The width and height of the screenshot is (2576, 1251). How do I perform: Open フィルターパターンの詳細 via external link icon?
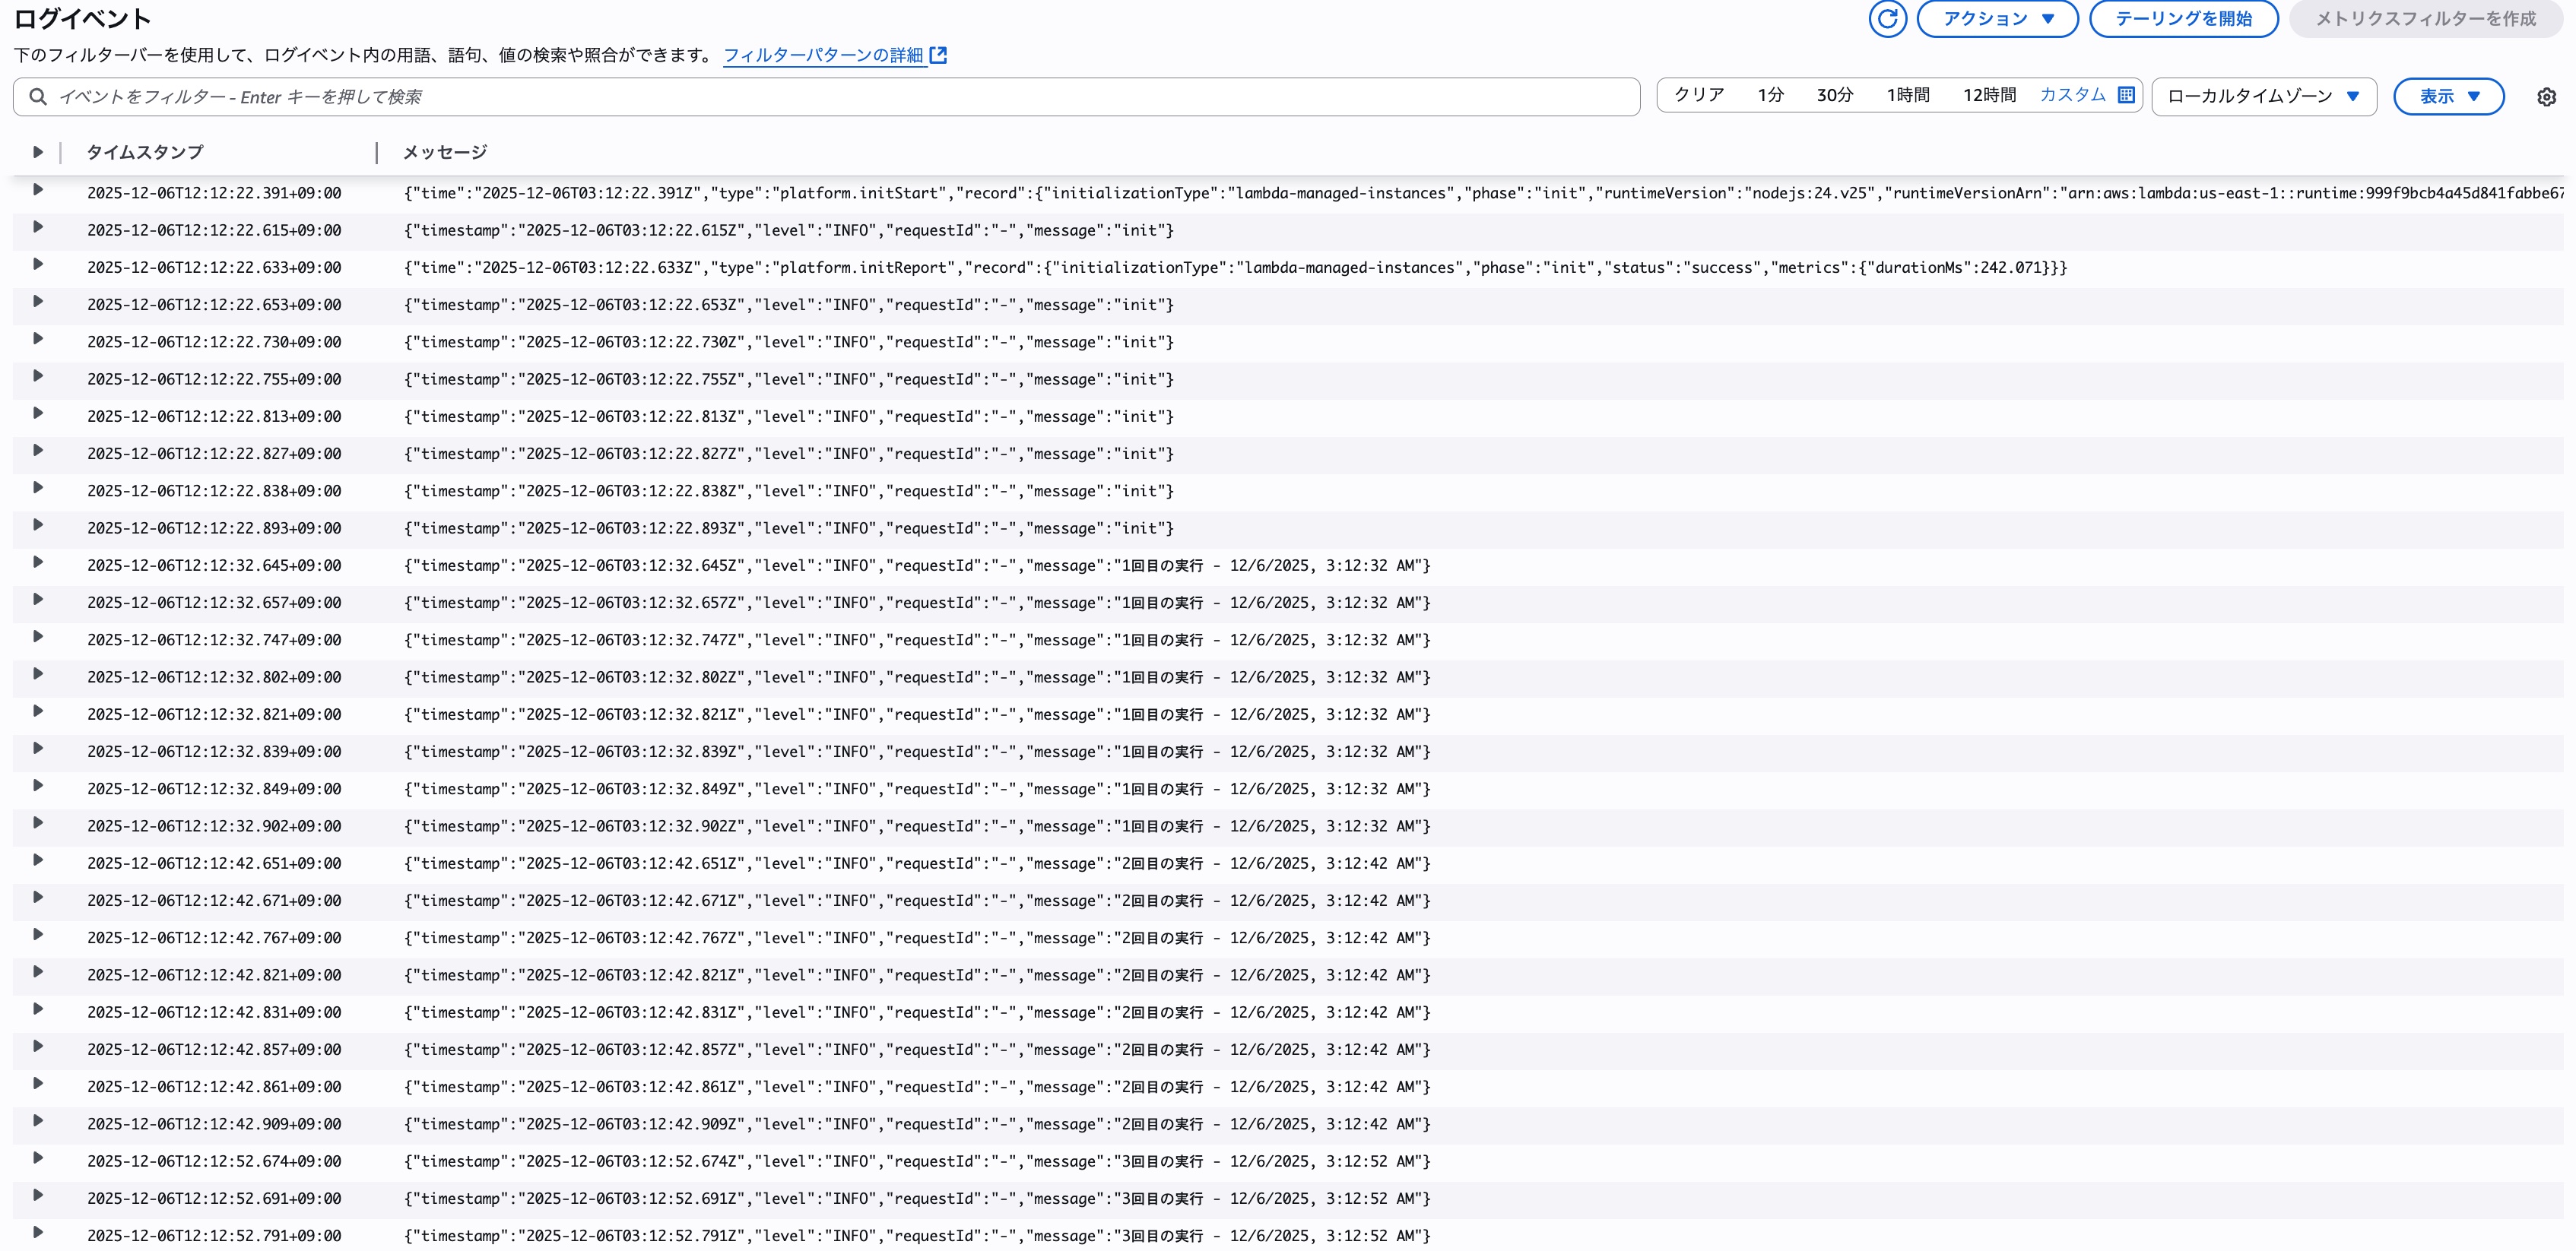(938, 55)
